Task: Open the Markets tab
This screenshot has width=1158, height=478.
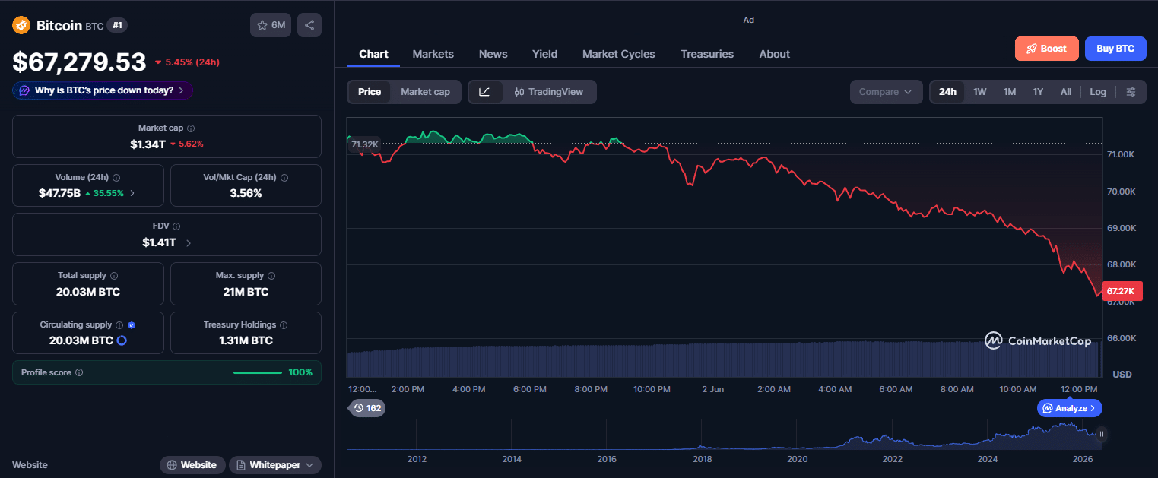Action: click(433, 54)
